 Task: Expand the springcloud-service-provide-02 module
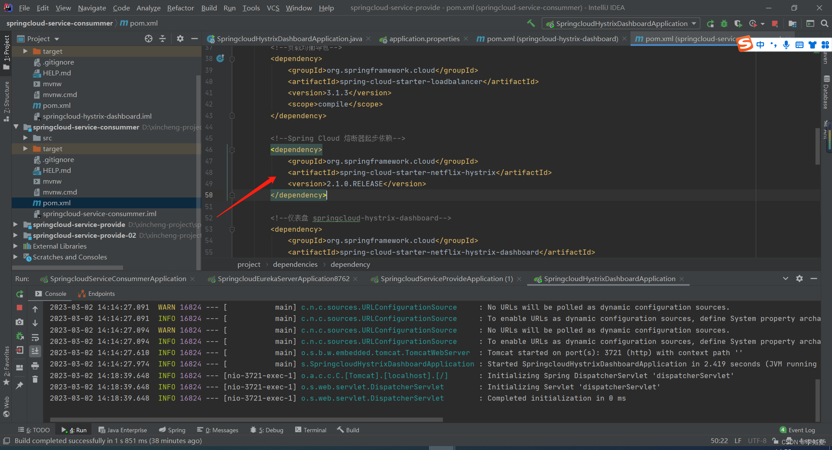pos(16,235)
